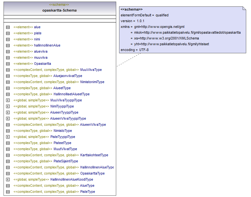Click the icon next to PisteSijaintiType
The image size is (251, 197).
8,161
